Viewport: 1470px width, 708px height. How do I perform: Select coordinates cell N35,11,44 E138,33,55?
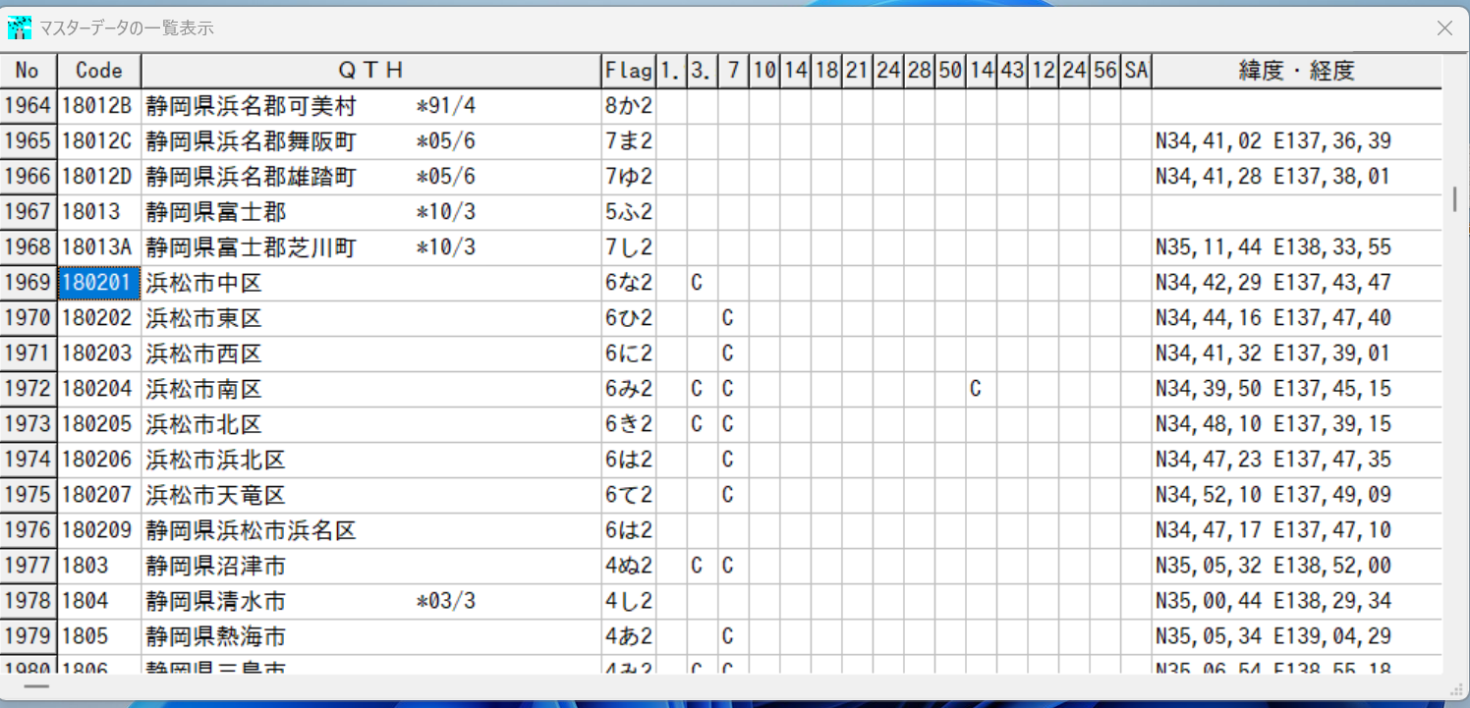pyautogui.click(x=1273, y=247)
